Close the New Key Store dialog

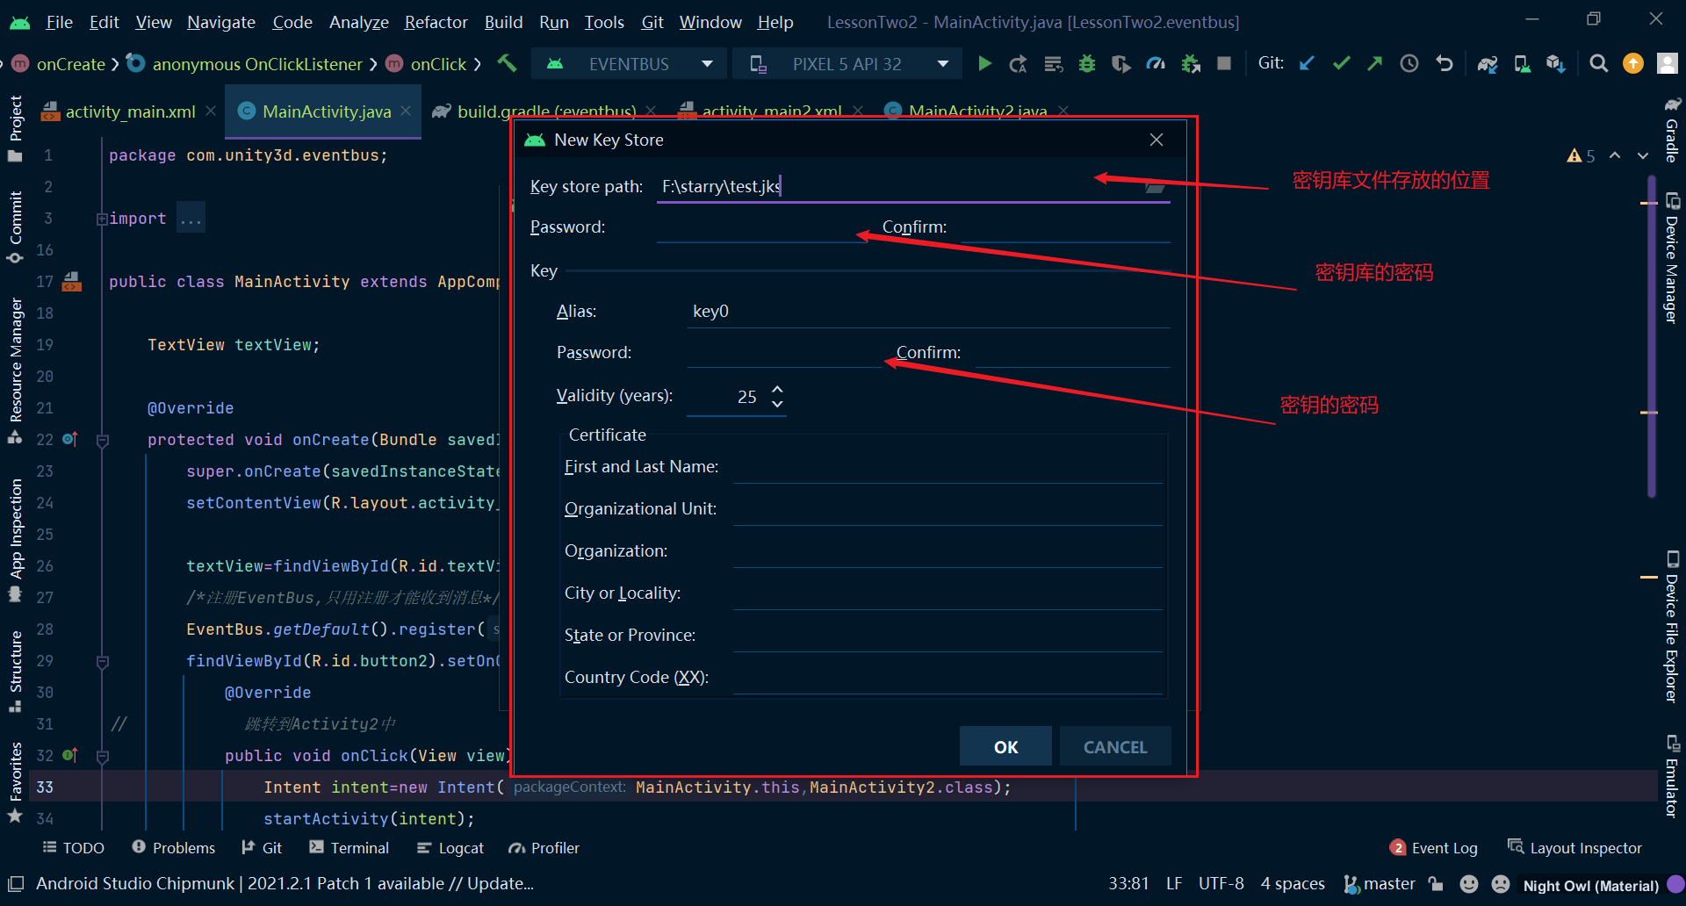click(1156, 140)
